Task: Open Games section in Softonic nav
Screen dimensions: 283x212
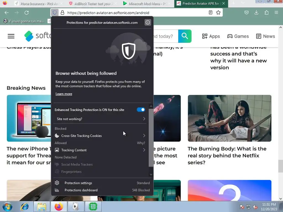Action: pos(238,36)
